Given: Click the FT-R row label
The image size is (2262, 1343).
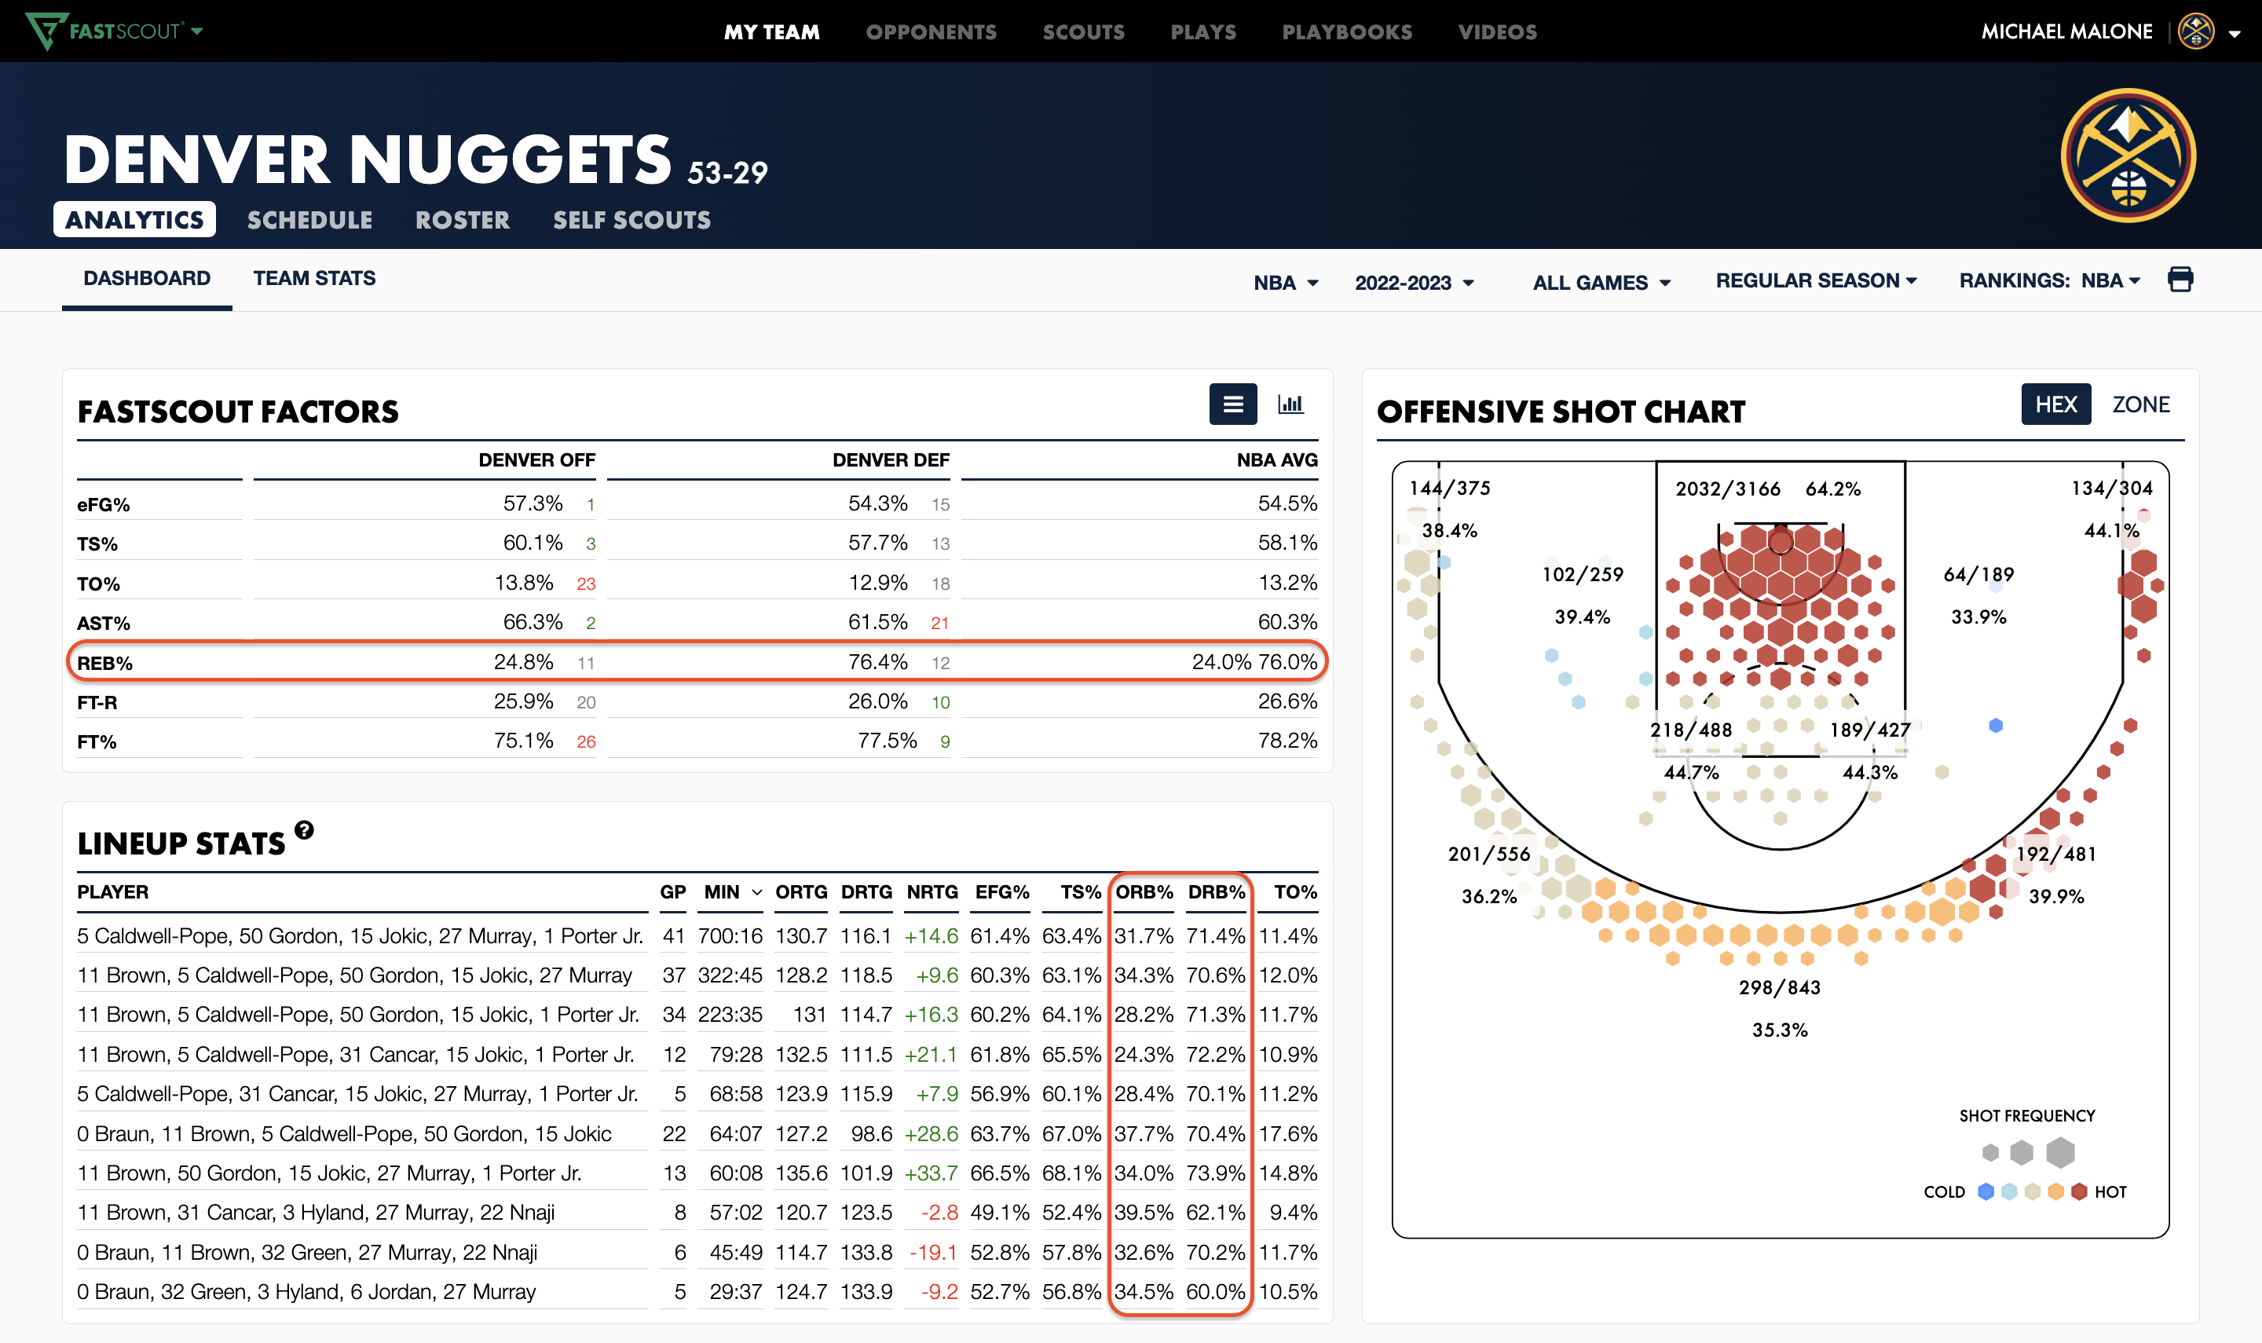Looking at the screenshot, I should point(97,702).
